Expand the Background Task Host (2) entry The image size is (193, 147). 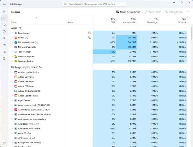pos(12,142)
